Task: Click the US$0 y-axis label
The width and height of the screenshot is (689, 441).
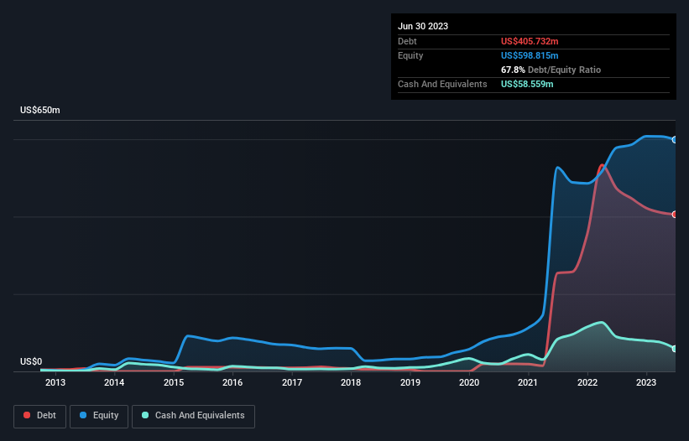Action: [31, 361]
